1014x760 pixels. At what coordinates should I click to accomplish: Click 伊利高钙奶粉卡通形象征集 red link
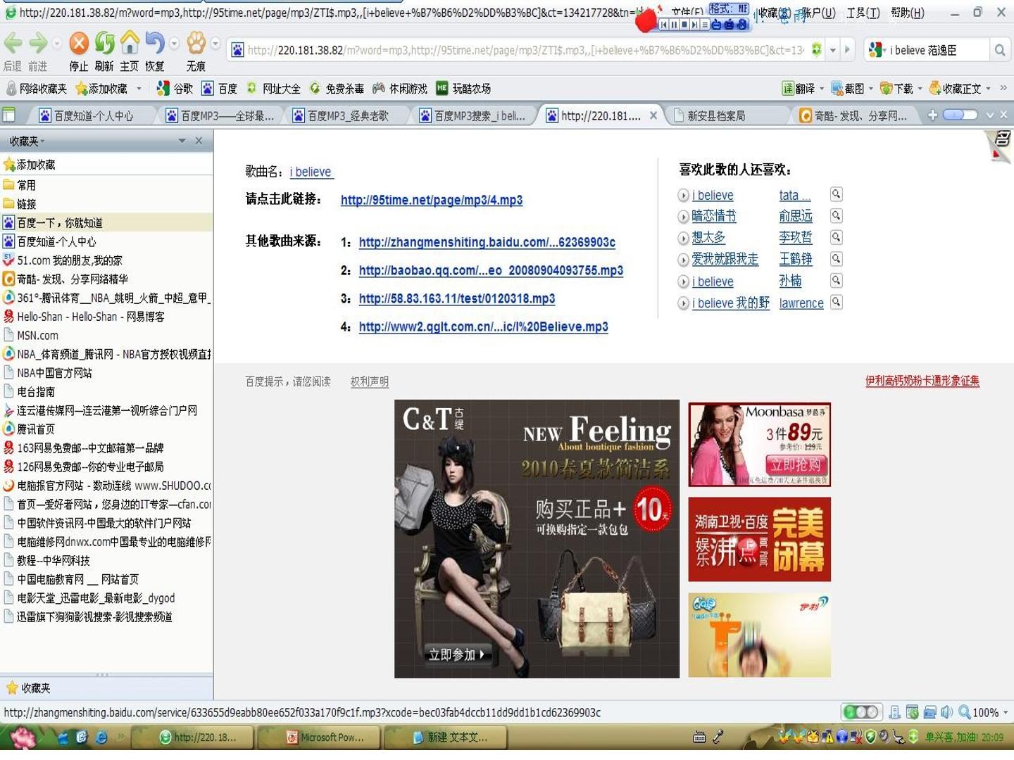[922, 381]
